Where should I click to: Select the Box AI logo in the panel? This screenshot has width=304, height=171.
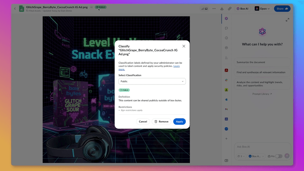pos(262,31)
